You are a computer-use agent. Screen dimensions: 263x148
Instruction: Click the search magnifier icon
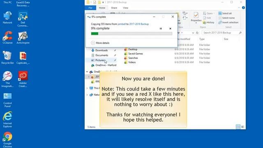[240, 33]
